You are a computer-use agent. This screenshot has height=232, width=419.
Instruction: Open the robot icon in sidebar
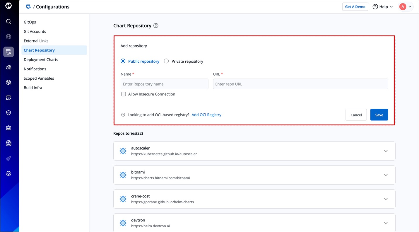(8, 128)
